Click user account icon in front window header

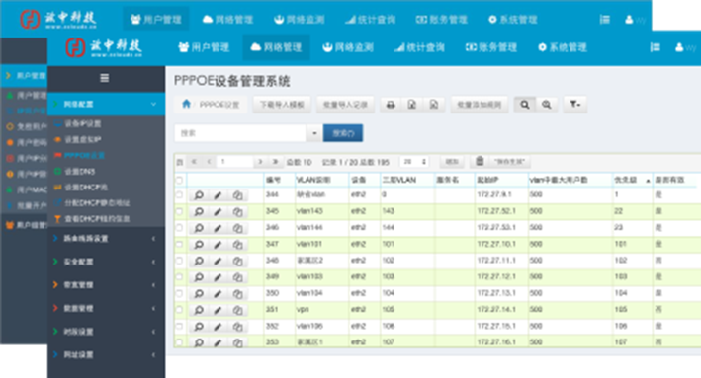point(679,47)
